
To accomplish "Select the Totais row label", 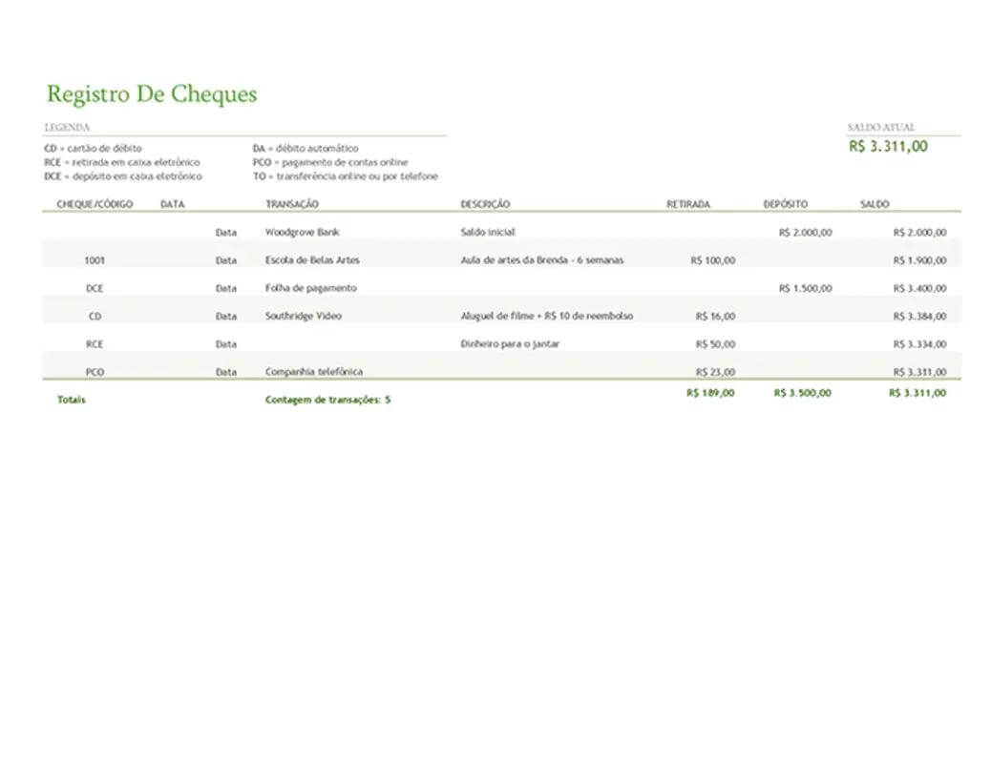I will 71,399.
